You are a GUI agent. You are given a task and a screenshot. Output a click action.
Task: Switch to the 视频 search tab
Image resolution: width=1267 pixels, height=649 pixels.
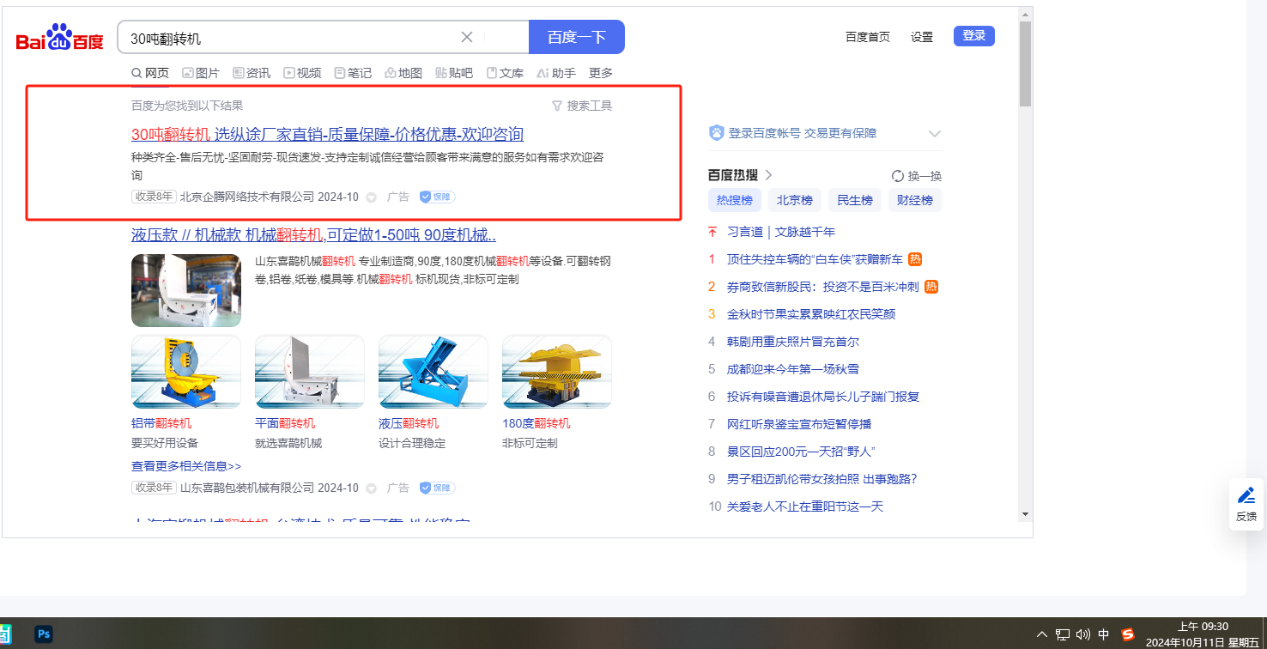[302, 73]
